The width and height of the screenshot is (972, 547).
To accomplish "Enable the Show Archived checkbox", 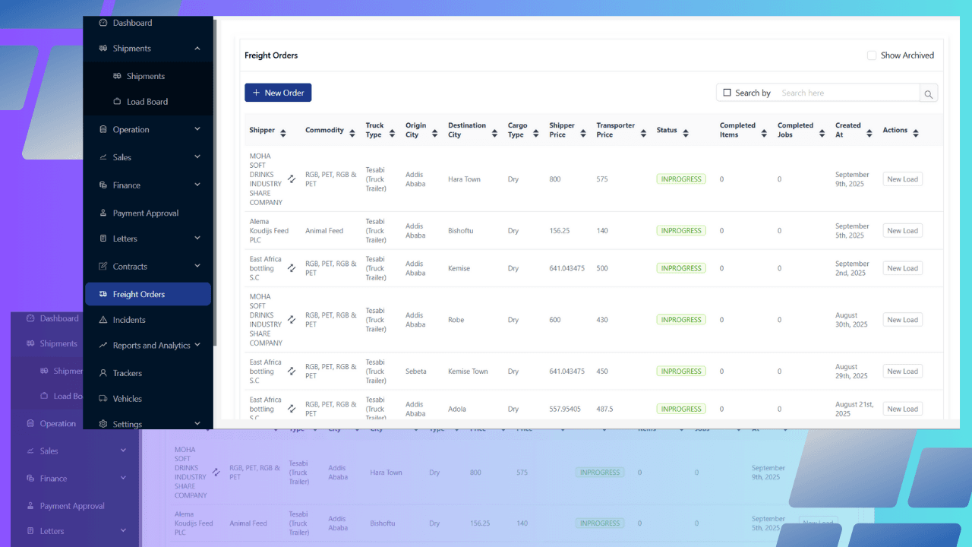I will click(872, 55).
